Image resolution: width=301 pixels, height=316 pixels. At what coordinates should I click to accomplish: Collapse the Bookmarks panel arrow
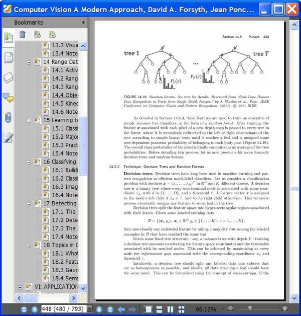[83, 22]
